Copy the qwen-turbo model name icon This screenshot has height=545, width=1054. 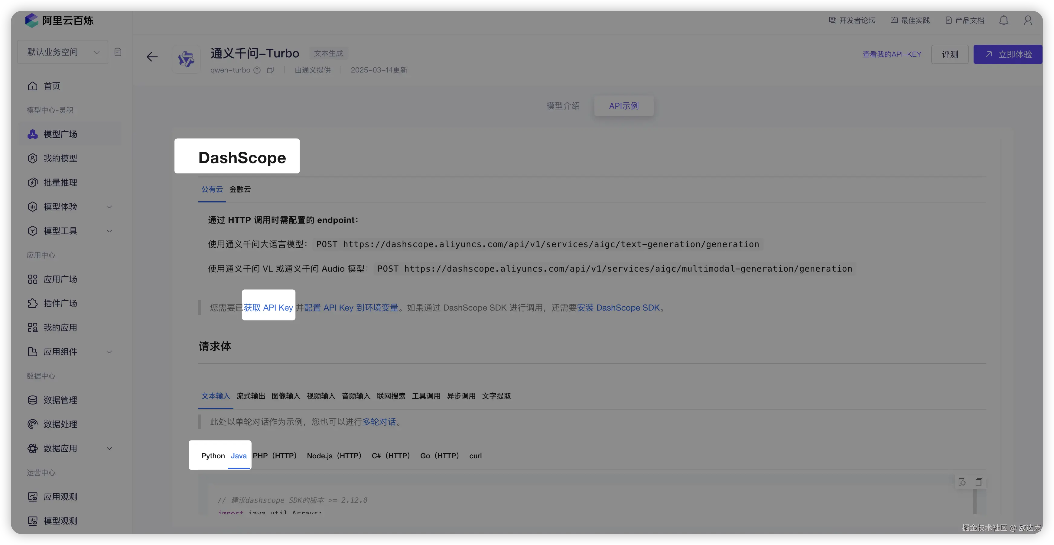click(270, 70)
